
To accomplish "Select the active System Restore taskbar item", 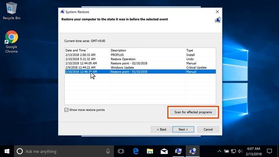I will tap(193, 151).
